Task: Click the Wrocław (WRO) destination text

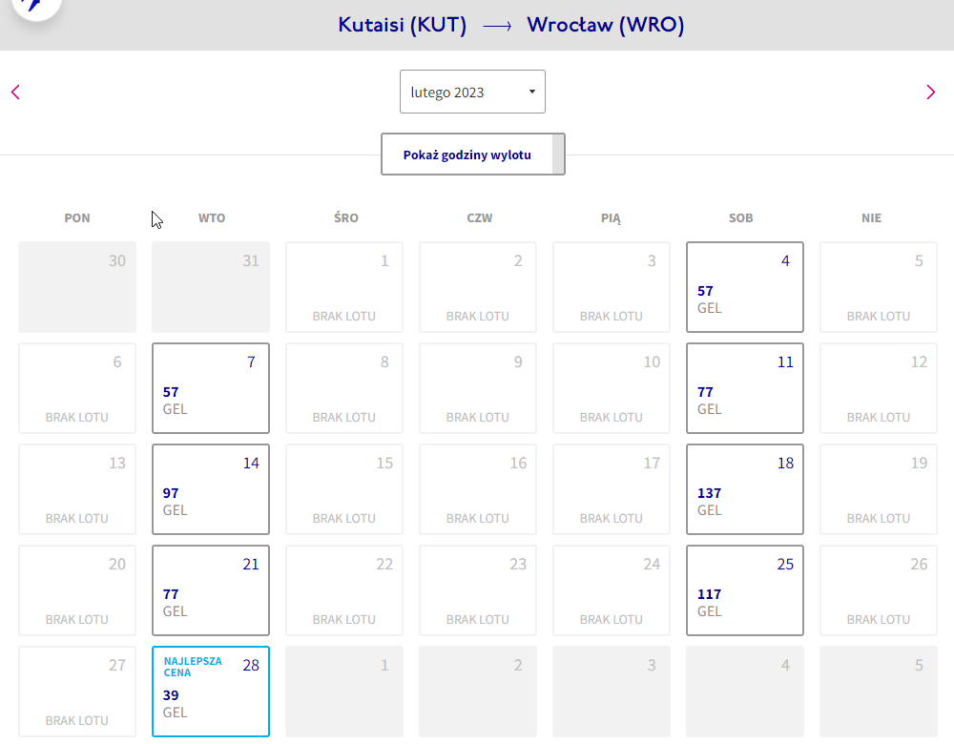Action: tap(606, 25)
